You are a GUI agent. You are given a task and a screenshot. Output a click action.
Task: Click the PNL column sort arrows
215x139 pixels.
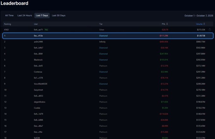(x=167, y=24)
